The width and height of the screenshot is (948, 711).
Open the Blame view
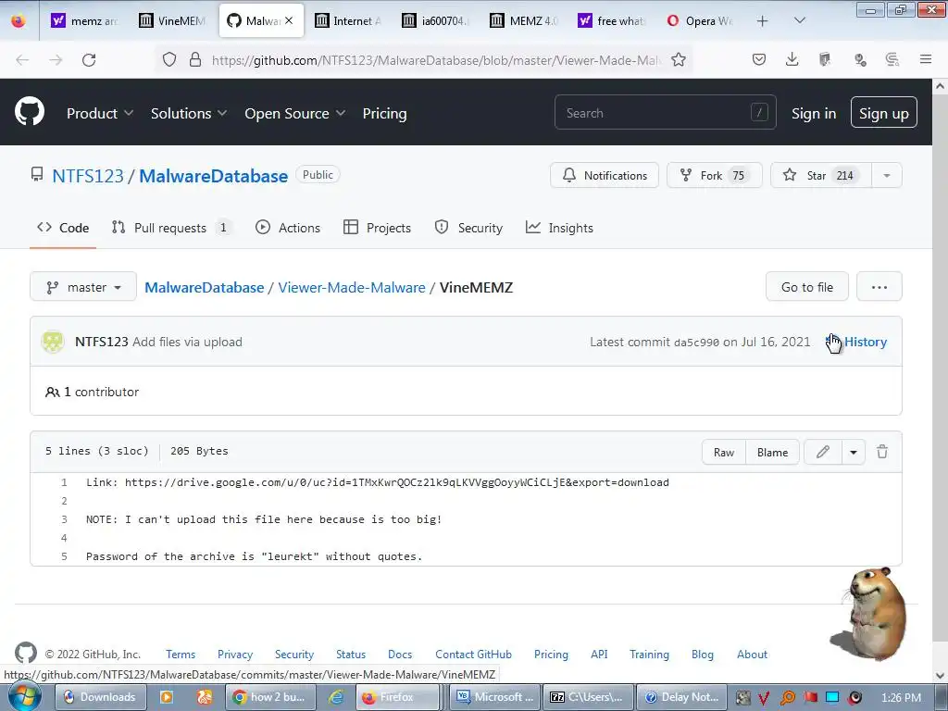772,452
